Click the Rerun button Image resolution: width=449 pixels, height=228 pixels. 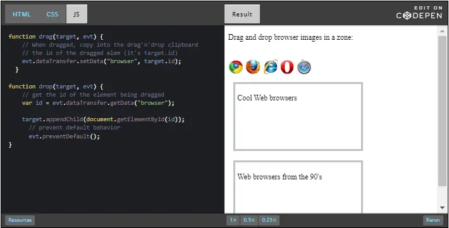pyautogui.click(x=433, y=220)
